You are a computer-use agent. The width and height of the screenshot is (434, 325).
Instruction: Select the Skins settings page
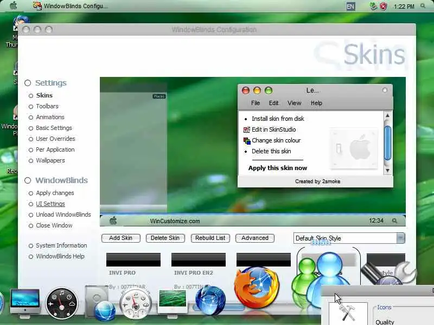coord(44,95)
